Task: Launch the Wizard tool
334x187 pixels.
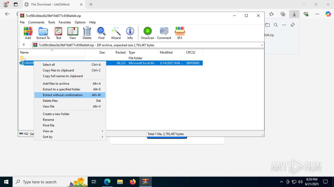Action: (116, 33)
